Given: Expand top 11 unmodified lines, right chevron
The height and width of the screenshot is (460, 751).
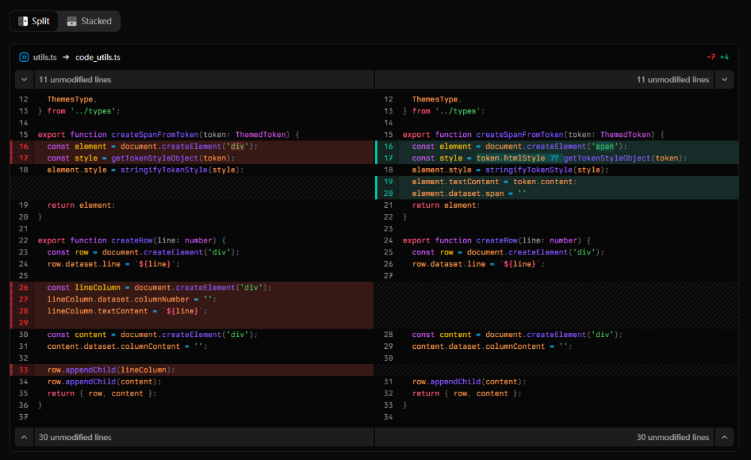Looking at the screenshot, I should click(x=724, y=79).
